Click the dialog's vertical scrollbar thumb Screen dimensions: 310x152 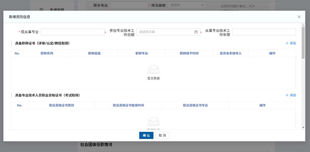tap(303, 43)
